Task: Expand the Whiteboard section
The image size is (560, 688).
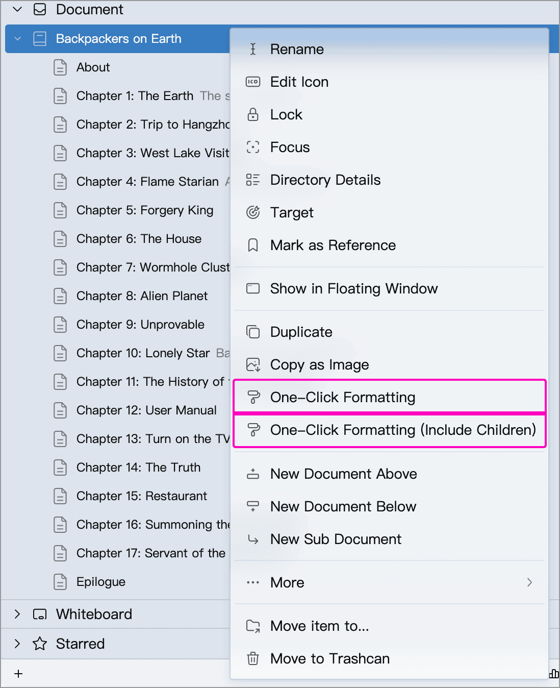Action: [x=17, y=614]
